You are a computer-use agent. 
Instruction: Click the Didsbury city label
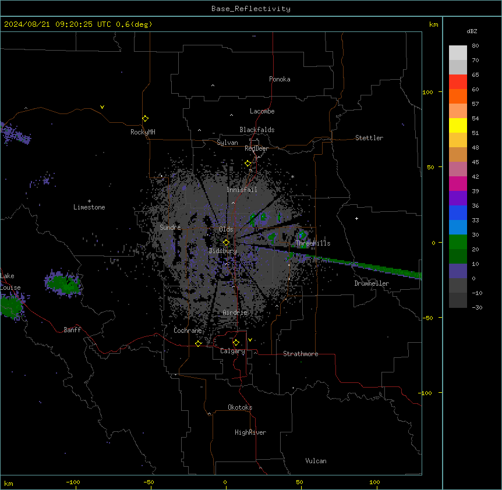(223, 251)
